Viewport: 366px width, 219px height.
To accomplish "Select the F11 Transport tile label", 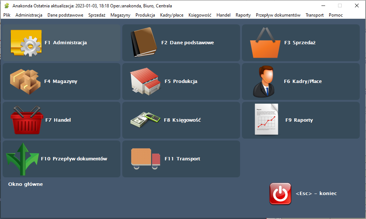I will (x=182, y=159).
